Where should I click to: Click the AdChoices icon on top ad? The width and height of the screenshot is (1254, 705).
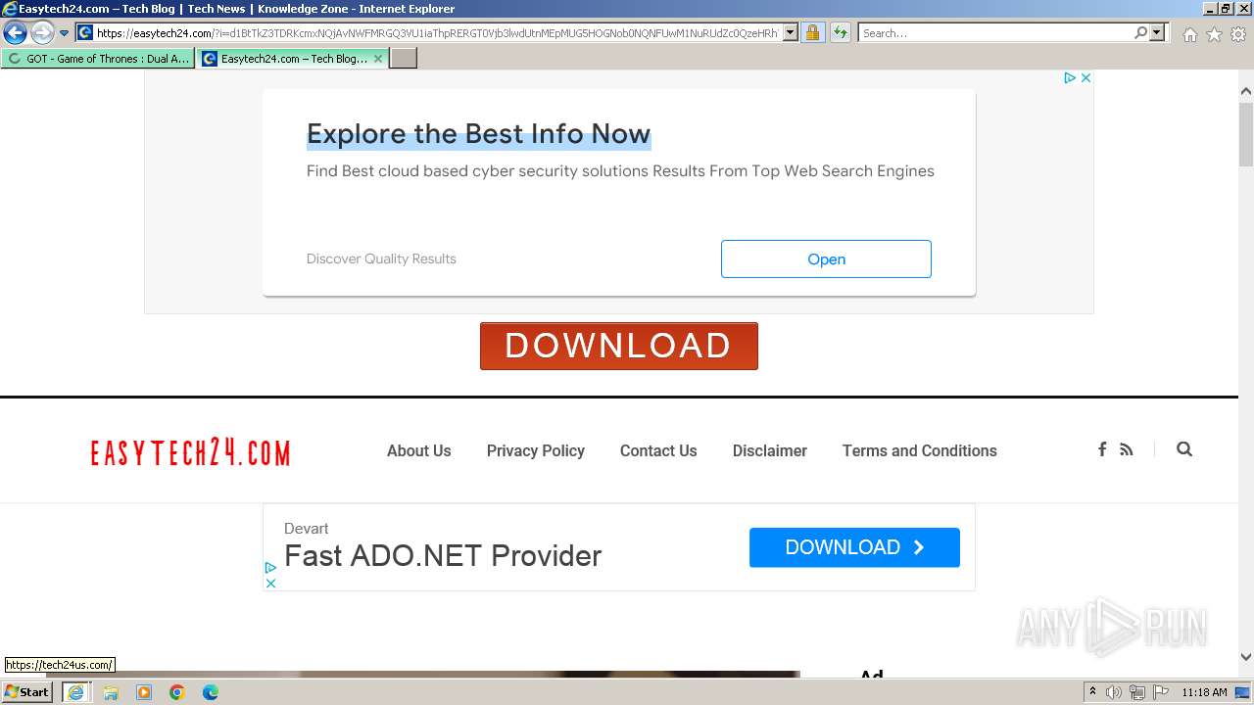(1070, 77)
